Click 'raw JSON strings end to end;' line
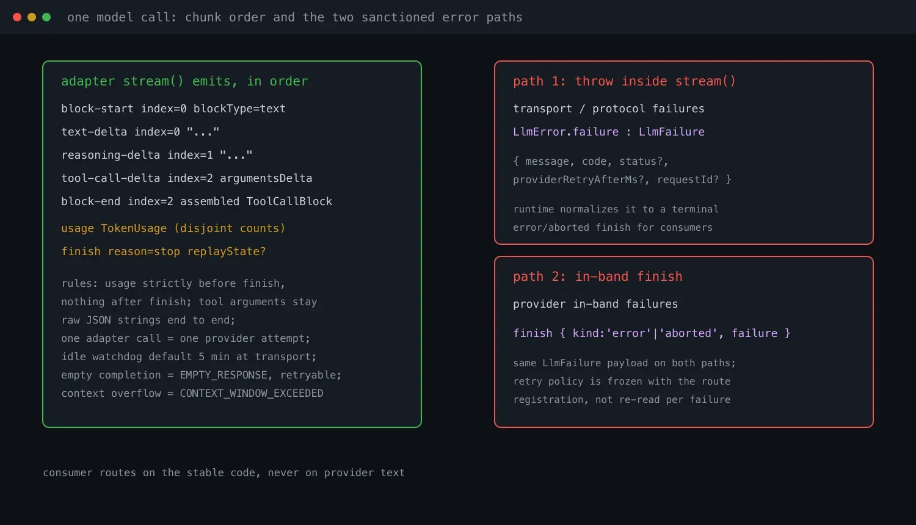Image resolution: width=916 pixels, height=525 pixels. tap(148, 320)
